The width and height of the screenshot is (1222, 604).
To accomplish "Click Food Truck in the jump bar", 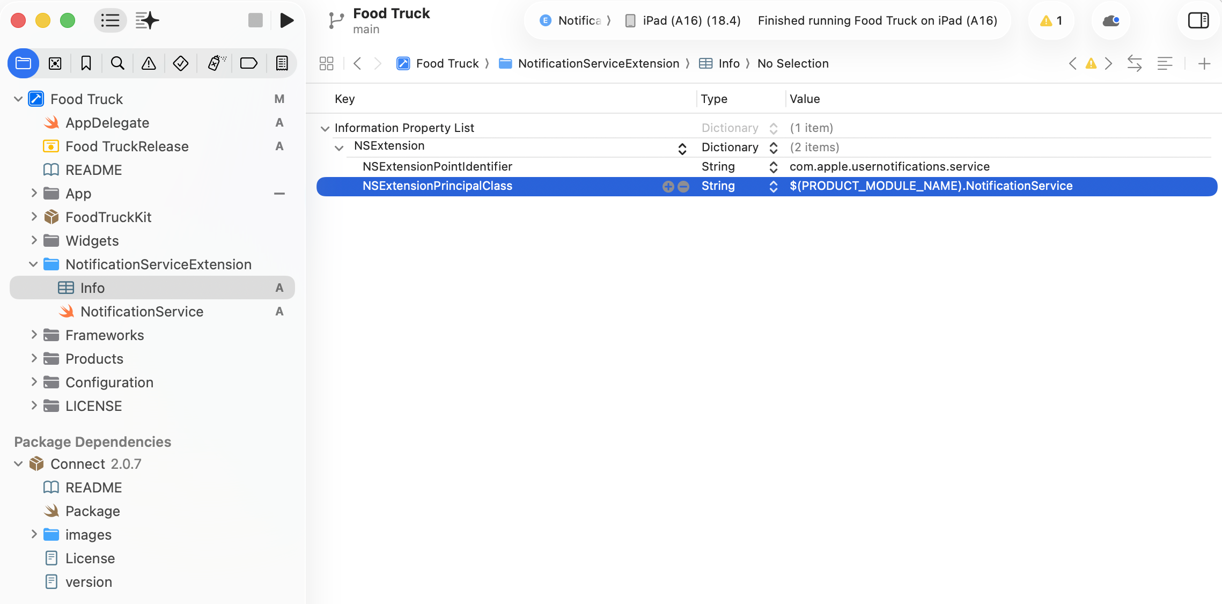I will [x=447, y=63].
